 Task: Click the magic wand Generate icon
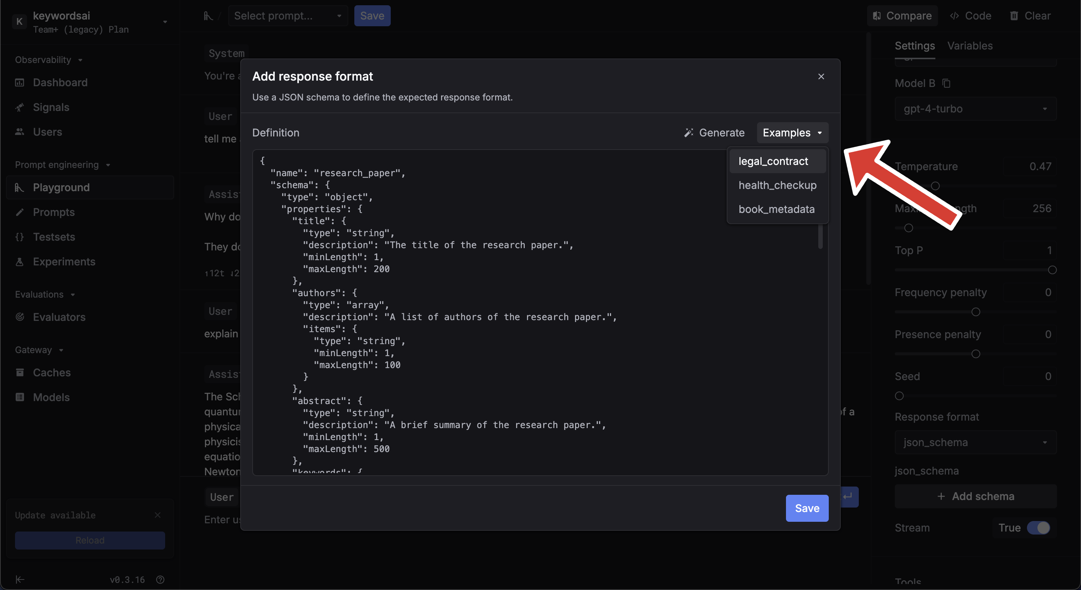tap(689, 133)
